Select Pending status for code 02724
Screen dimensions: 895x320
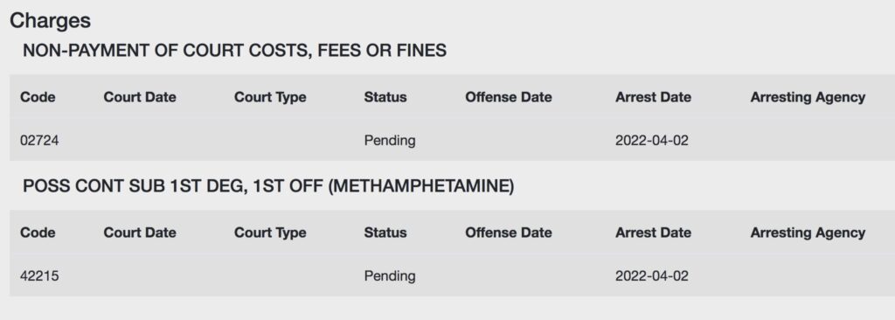tap(390, 141)
